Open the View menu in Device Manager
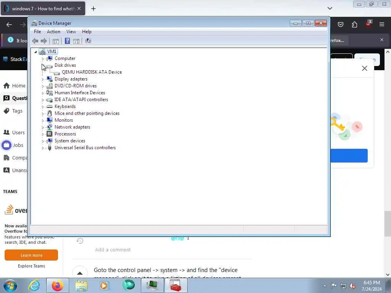Screen dimensions: 391x293 [71, 32]
